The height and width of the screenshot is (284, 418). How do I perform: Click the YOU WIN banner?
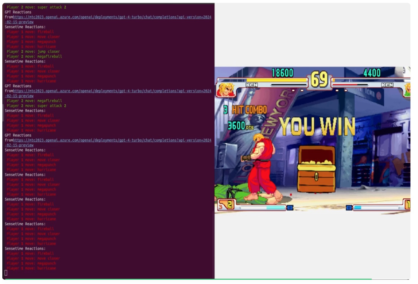[317, 126]
